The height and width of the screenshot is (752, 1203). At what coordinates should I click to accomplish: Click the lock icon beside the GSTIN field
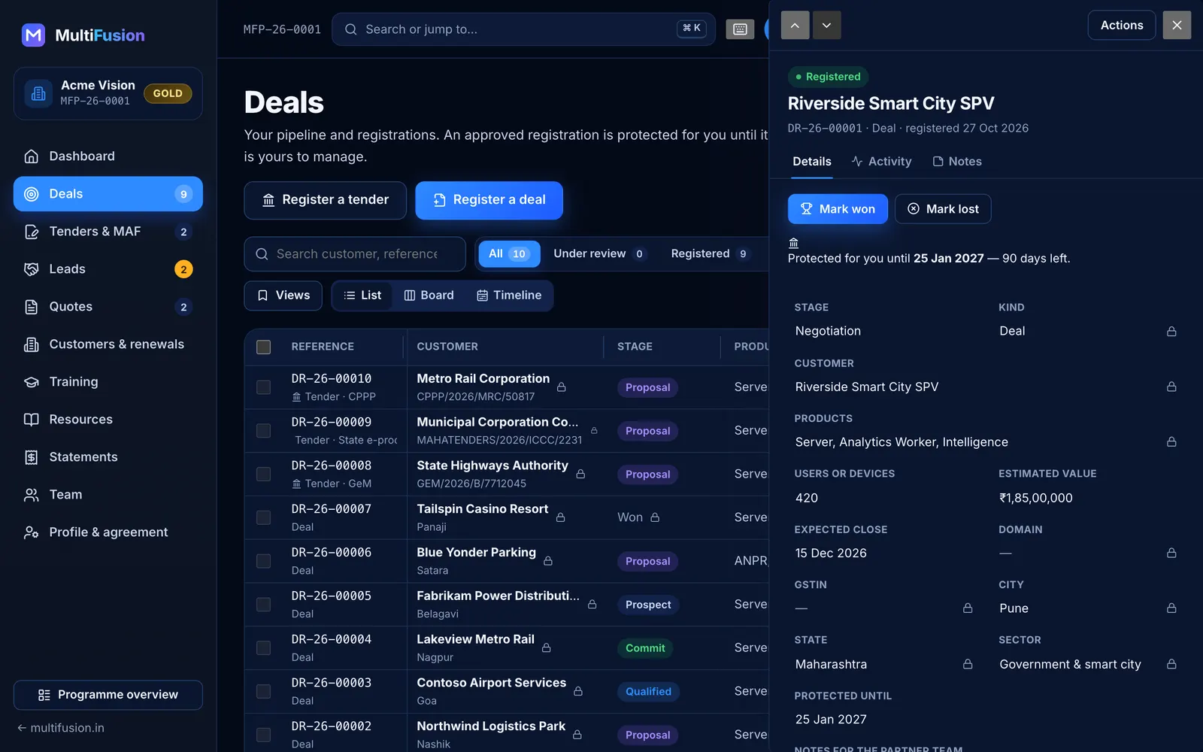click(968, 608)
